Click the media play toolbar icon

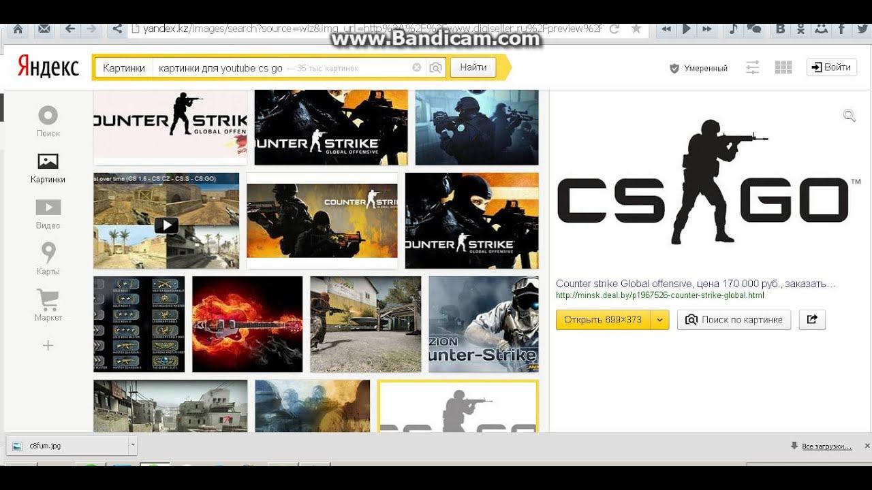[687, 29]
